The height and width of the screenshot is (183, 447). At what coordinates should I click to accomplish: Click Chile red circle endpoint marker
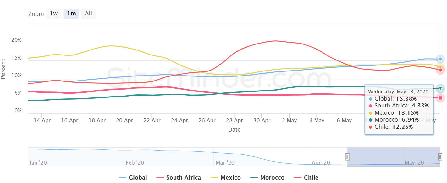click(440, 70)
